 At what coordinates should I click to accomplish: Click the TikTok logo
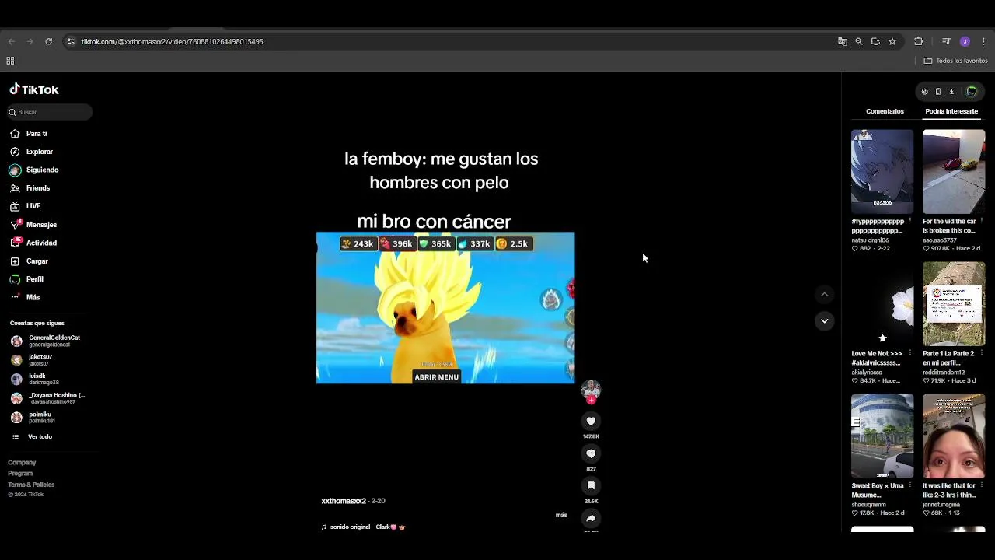pyautogui.click(x=34, y=89)
